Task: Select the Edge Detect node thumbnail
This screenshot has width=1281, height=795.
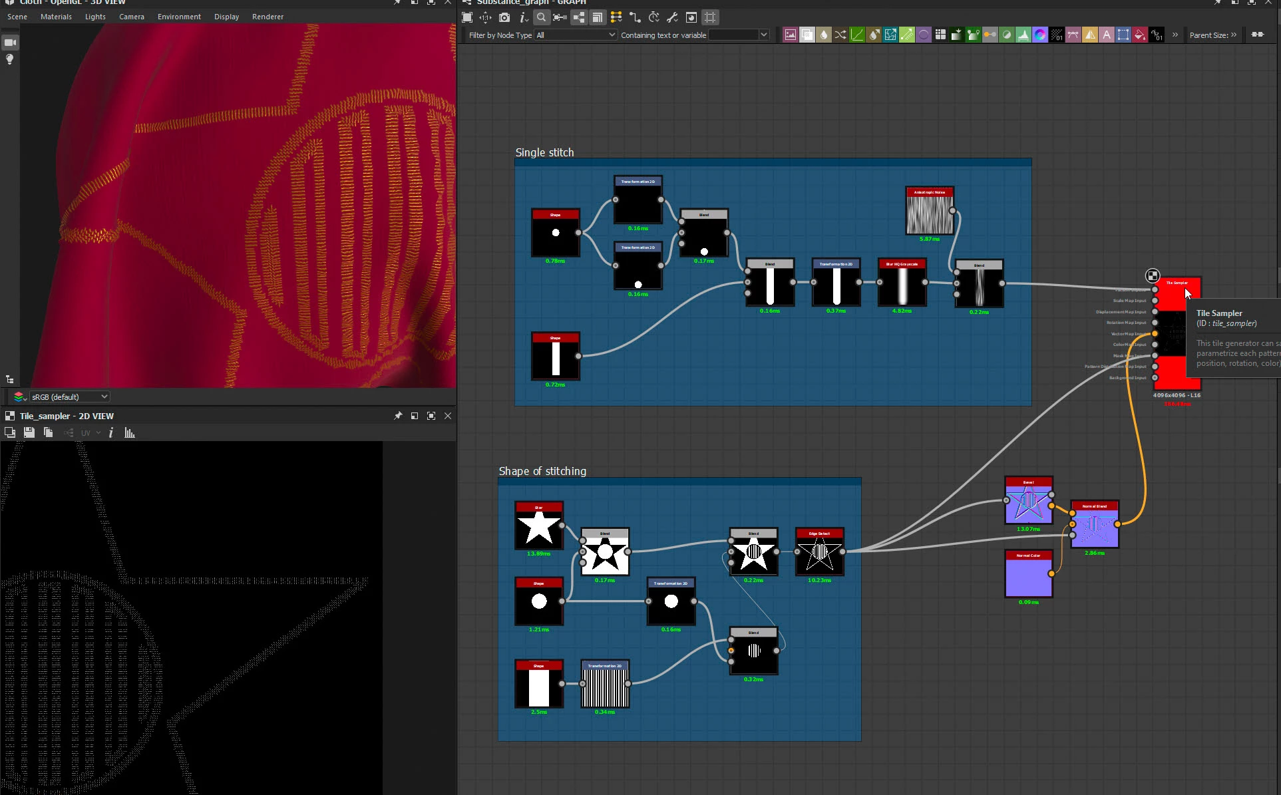Action: coord(819,554)
